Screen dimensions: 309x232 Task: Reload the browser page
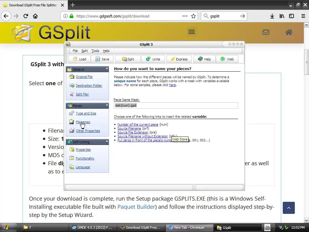tap(26, 16)
